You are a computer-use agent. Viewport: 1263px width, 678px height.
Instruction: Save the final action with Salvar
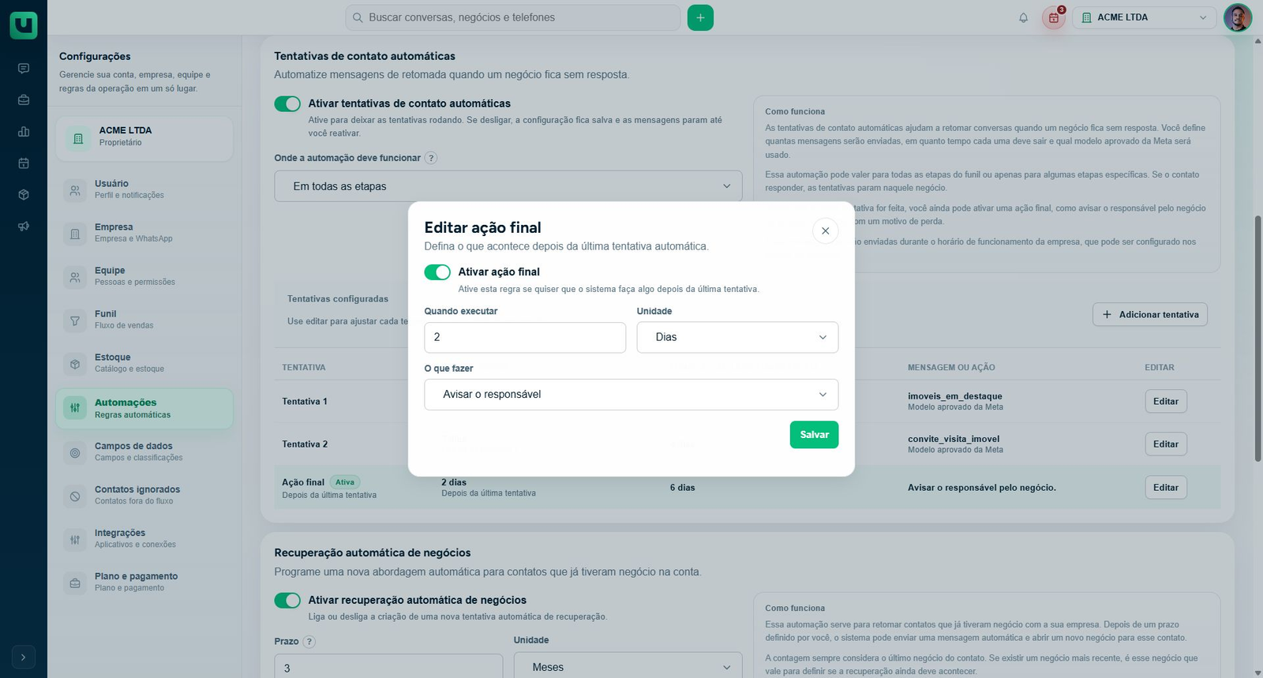click(814, 435)
